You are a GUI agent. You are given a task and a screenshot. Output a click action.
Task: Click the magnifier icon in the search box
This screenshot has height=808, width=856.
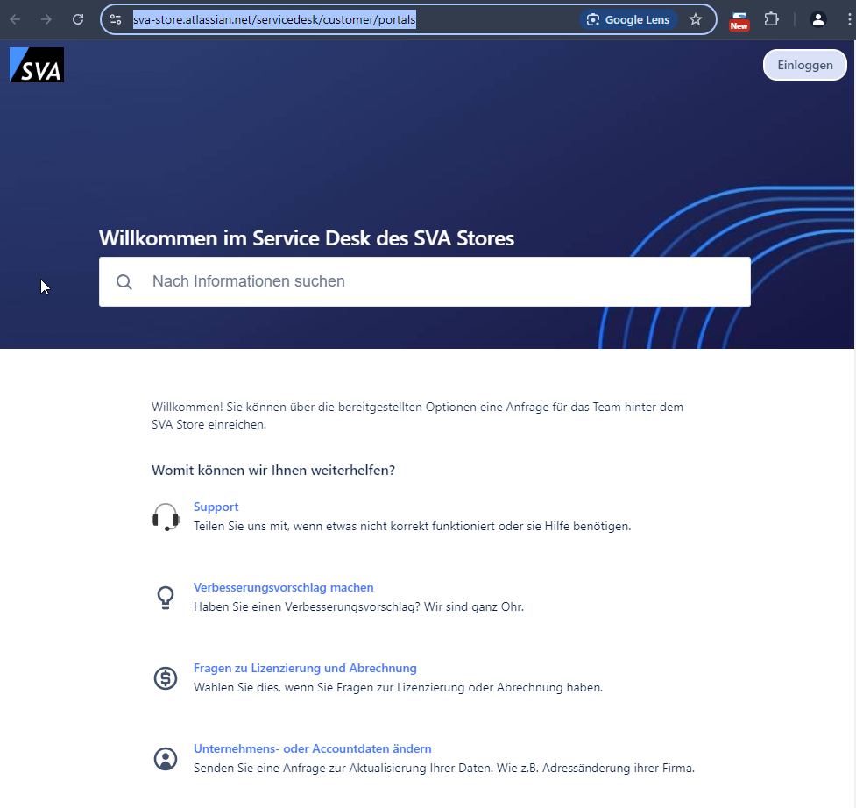pos(124,282)
